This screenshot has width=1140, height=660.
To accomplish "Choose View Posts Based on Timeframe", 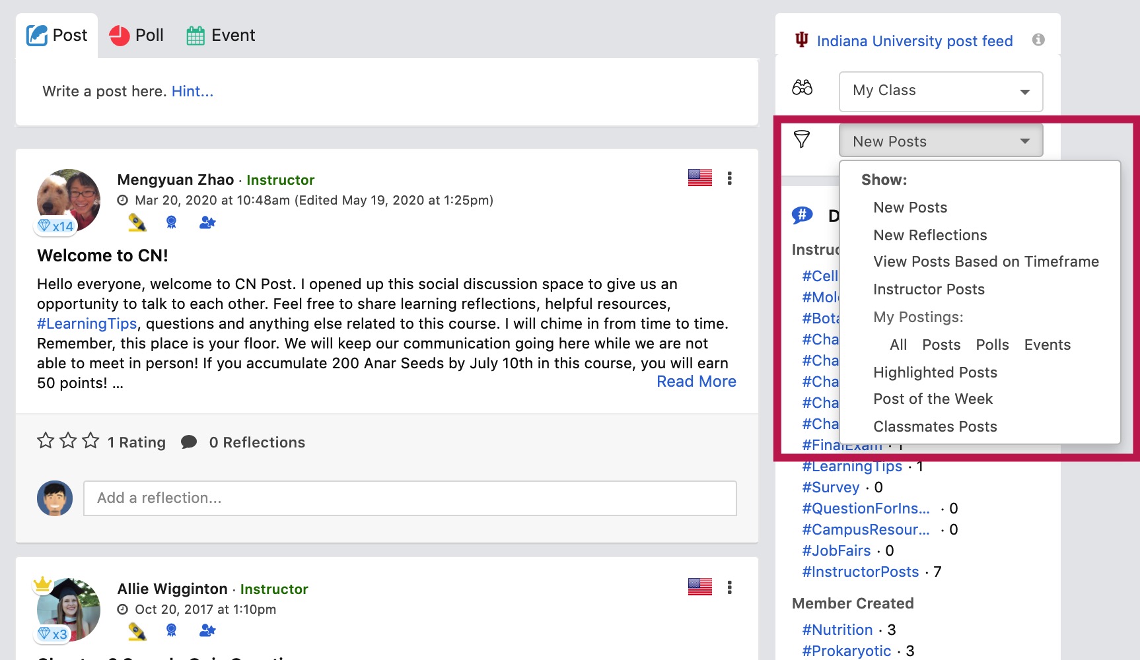I will pyautogui.click(x=986, y=262).
